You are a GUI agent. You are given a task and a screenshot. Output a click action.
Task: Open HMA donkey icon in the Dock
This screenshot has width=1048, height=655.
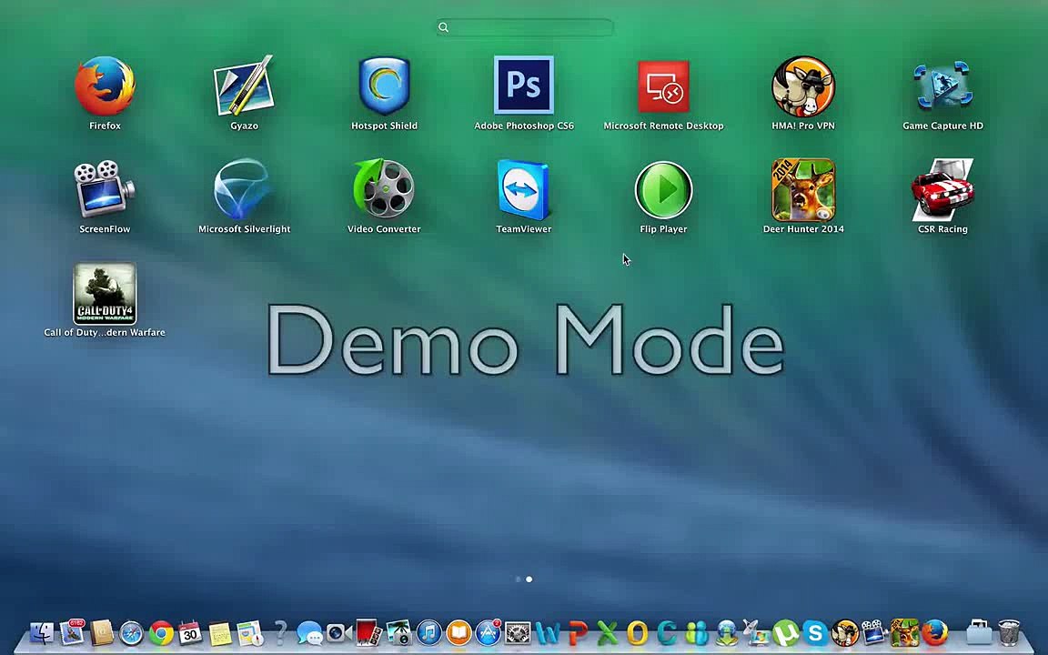tap(845, 633)
